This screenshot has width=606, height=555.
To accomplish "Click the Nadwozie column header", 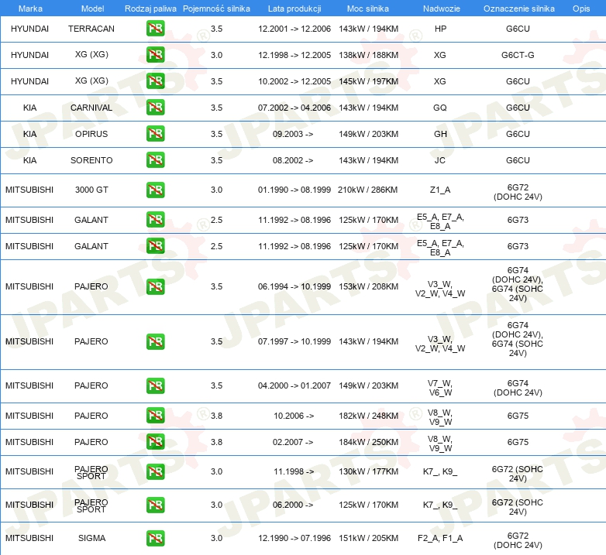I will pyautogui.click(x=442, y=9).
